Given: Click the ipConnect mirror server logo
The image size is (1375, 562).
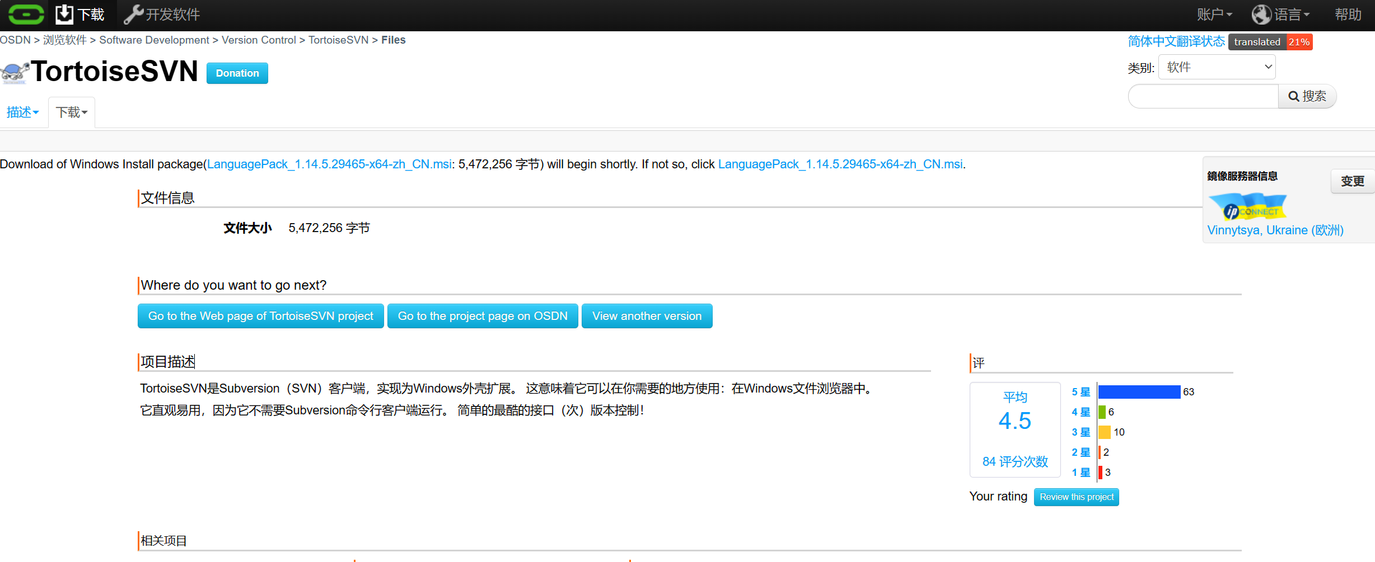Looking at the screenshot, I should click(1247, 207).
